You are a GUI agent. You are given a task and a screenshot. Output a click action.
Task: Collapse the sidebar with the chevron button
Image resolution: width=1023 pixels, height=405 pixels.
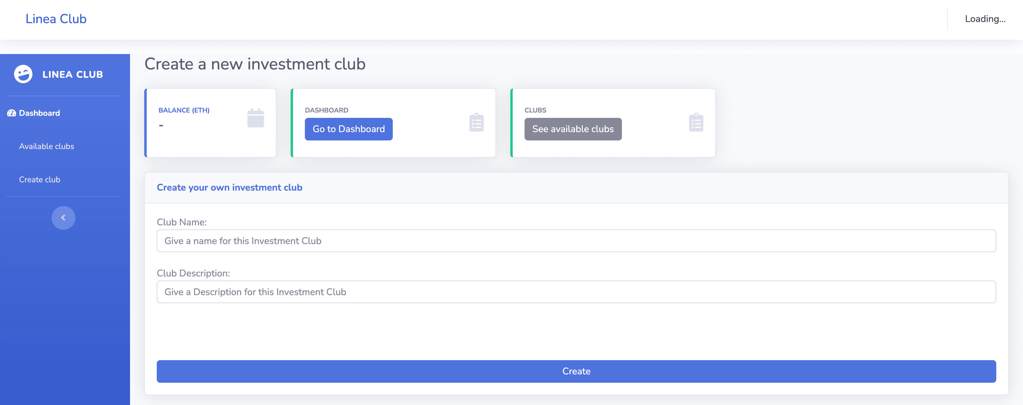(63, 218)
